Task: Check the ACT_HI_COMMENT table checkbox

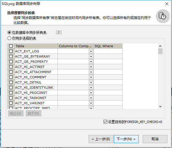Action: point(11,77)
